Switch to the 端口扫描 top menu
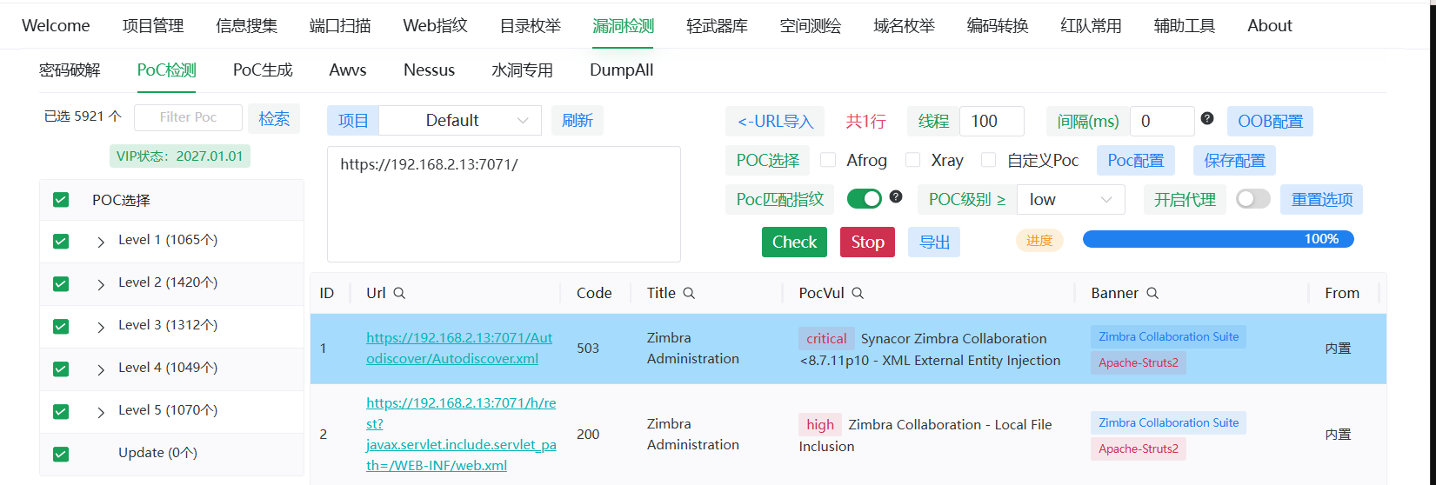This screenshot has width=1436, height=485. click(340, 26)
